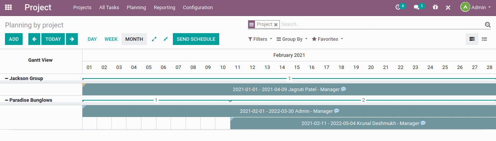Viewport: 496px width, 141px height.
Task: Open chat icon on Krunal Deshmukh bar
Action: [x=423, y=123]
